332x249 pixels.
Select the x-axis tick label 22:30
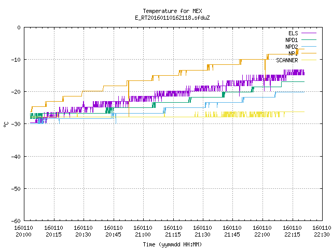(x=322, y=234)
